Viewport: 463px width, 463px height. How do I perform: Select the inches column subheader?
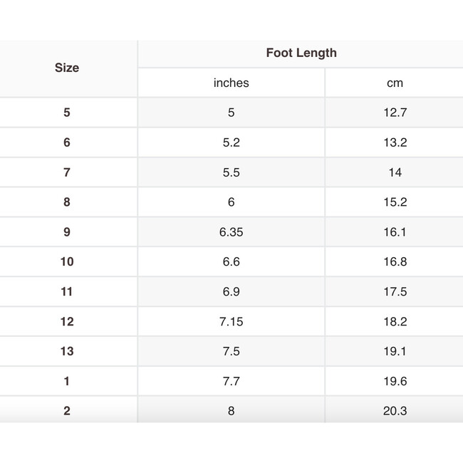231,83
